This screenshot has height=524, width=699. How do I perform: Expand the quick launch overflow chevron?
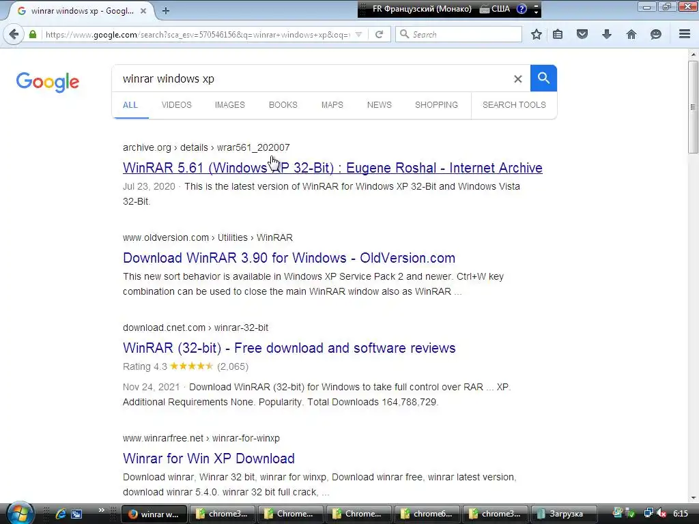(x=102, y=510)
